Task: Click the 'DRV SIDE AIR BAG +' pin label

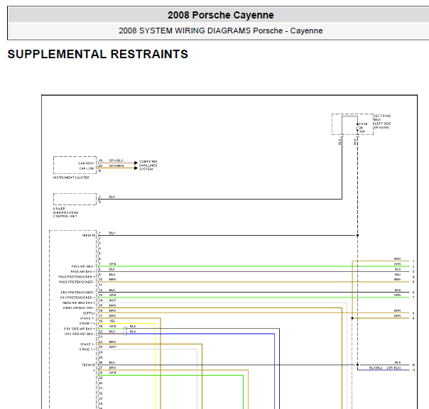Action: pos(80,329)
